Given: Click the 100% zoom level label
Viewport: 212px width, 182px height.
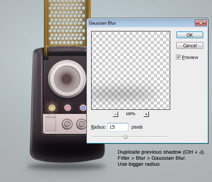Looking at the screenshot, I should tap(130, 114).
